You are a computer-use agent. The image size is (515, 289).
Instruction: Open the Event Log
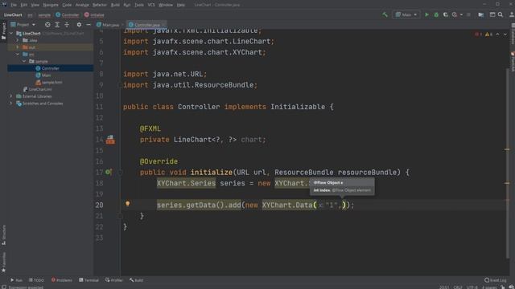496,280
